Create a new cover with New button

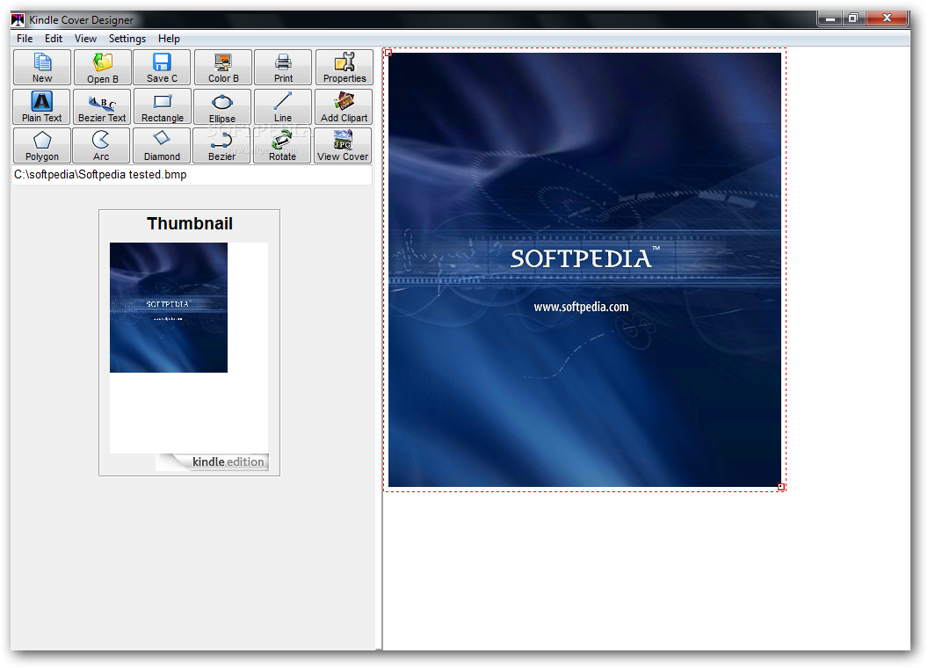pyautogui.click(x=42, y=67)
